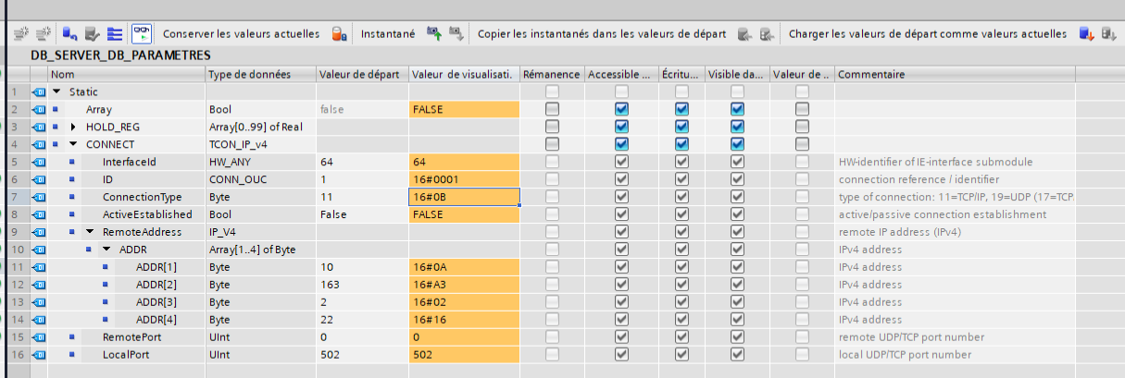Screen dimensions: 1125x378
Task: Uncheck the Accessible checkbox for HOLD_REG
Action: (x=621, y=127)
